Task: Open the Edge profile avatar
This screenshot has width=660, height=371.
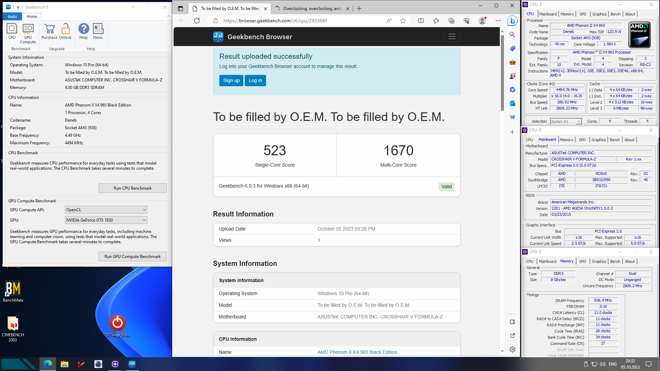Action: 483,21
